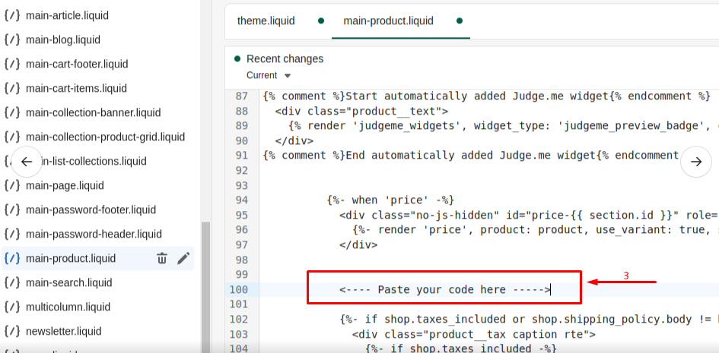Screen dimensions: 719x353
Task: Click the End Judge.me comment on line 91
Action: (x=471, y=156)
